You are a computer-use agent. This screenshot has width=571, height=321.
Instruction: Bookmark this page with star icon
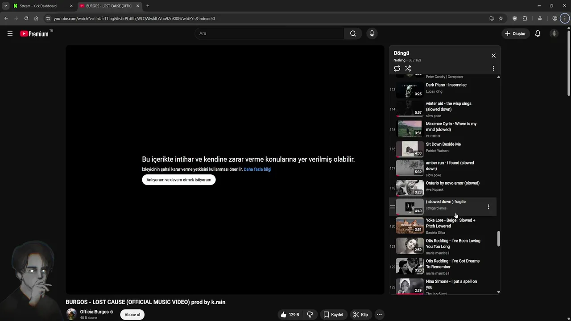(501, 18)
